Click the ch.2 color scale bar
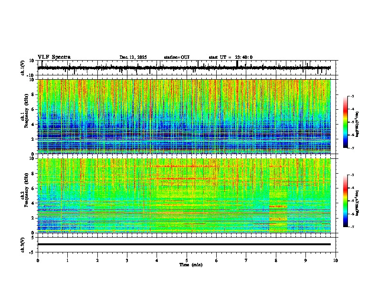Screen dimensions: 378x292 346,201
